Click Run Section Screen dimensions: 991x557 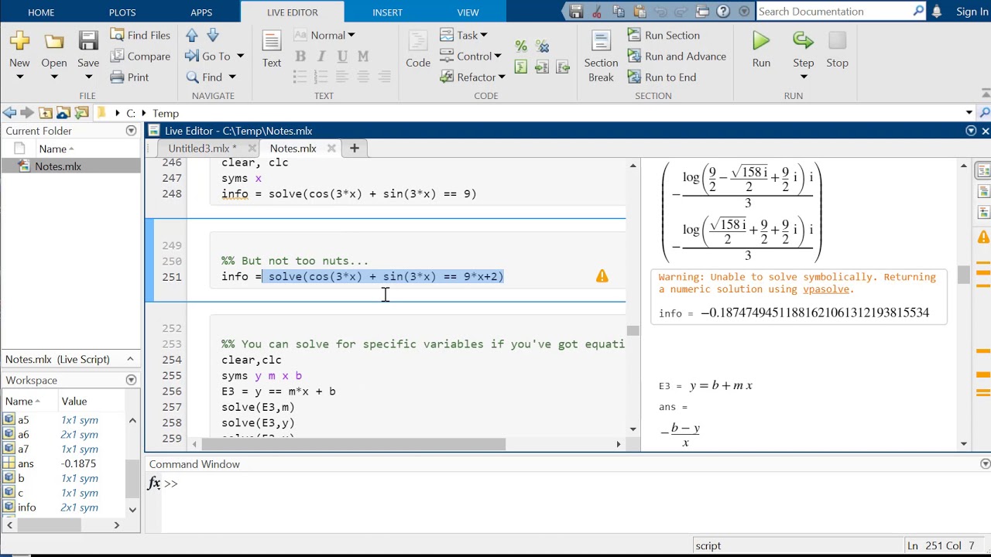coord(664,35)
